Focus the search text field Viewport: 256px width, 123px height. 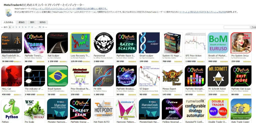click(237, 27)
